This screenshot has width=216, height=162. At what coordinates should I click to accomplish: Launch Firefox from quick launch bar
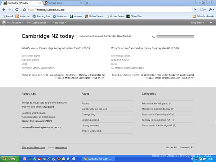[x=59, y=159]
